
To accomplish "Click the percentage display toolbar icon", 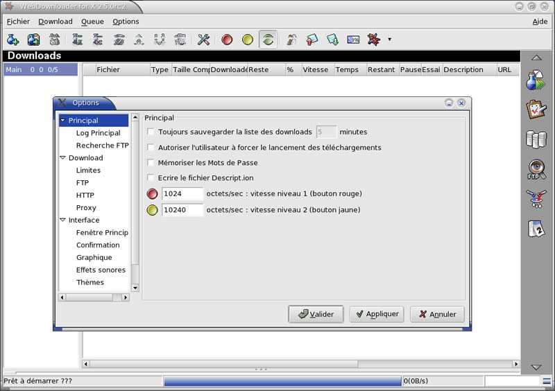I will [353, 40].
